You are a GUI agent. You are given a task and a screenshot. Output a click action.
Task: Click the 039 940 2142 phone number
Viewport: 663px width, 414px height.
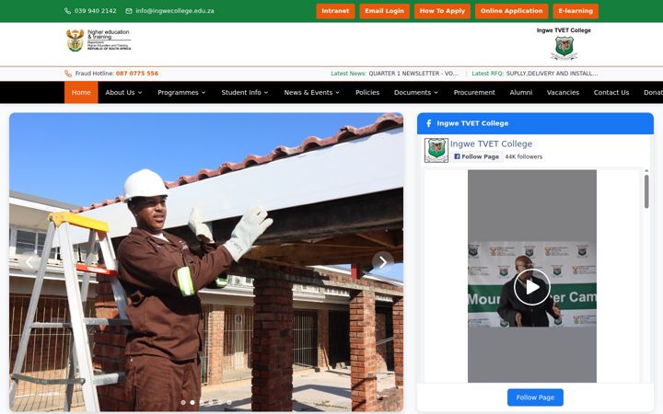(95, 11)
